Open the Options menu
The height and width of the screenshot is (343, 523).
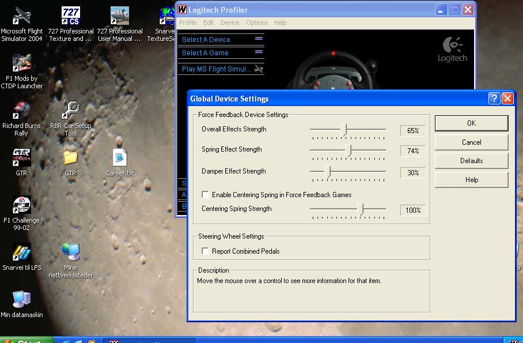(256, 22)
